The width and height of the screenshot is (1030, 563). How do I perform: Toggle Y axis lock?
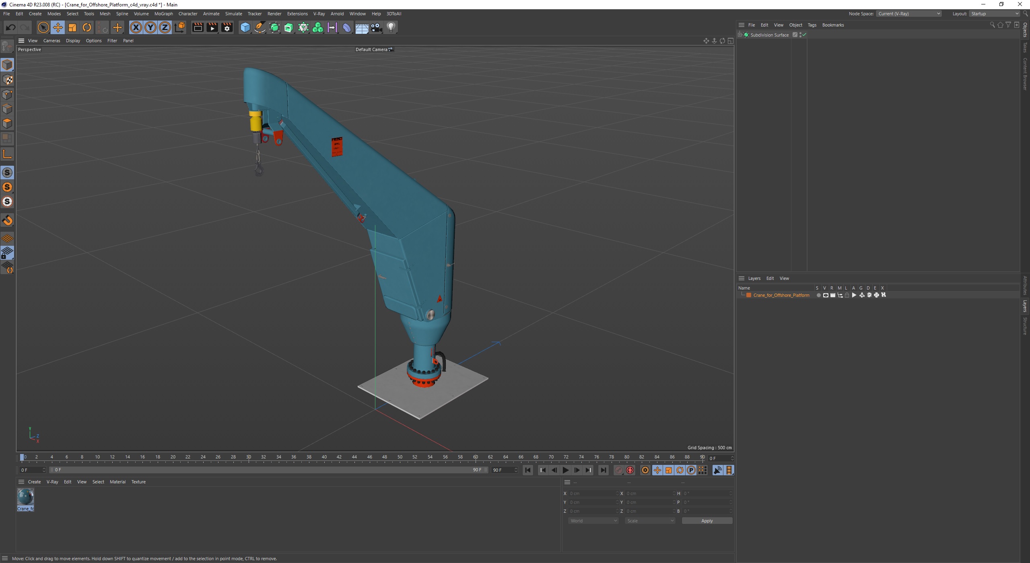[x=150, y=27]
